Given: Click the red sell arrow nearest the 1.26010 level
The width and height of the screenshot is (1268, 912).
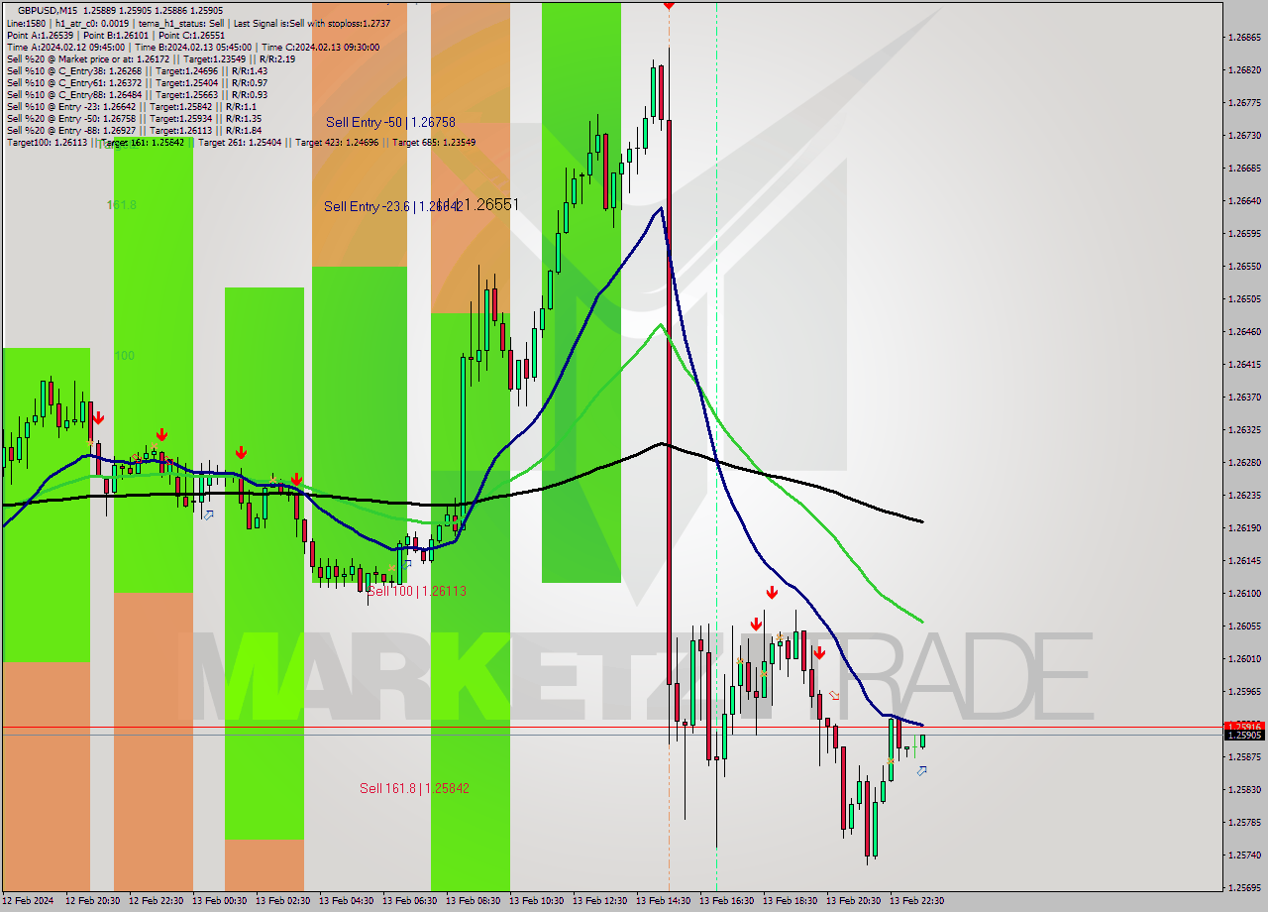Looking at the screenshot, I should 819,653.
